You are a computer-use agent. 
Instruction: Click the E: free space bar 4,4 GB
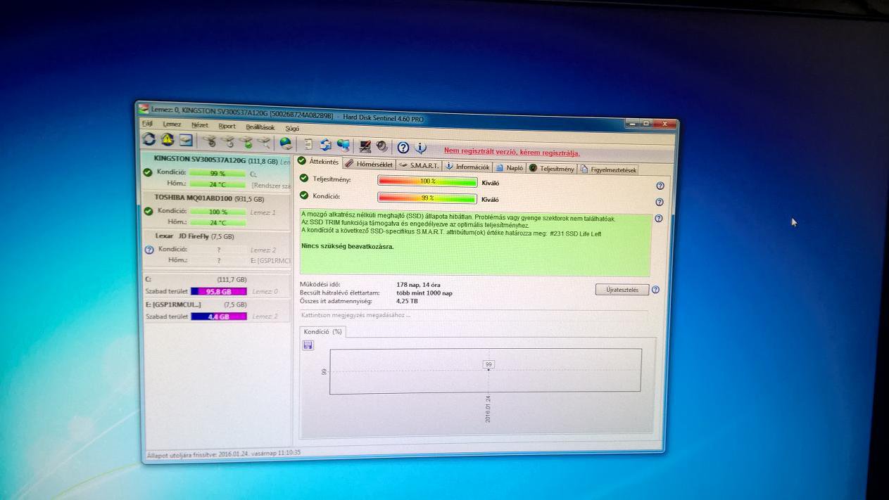click(218, 316)
